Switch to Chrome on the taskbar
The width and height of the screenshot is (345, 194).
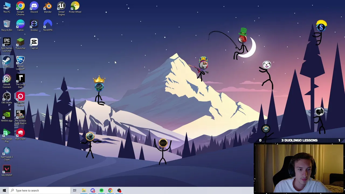(110, 190)
